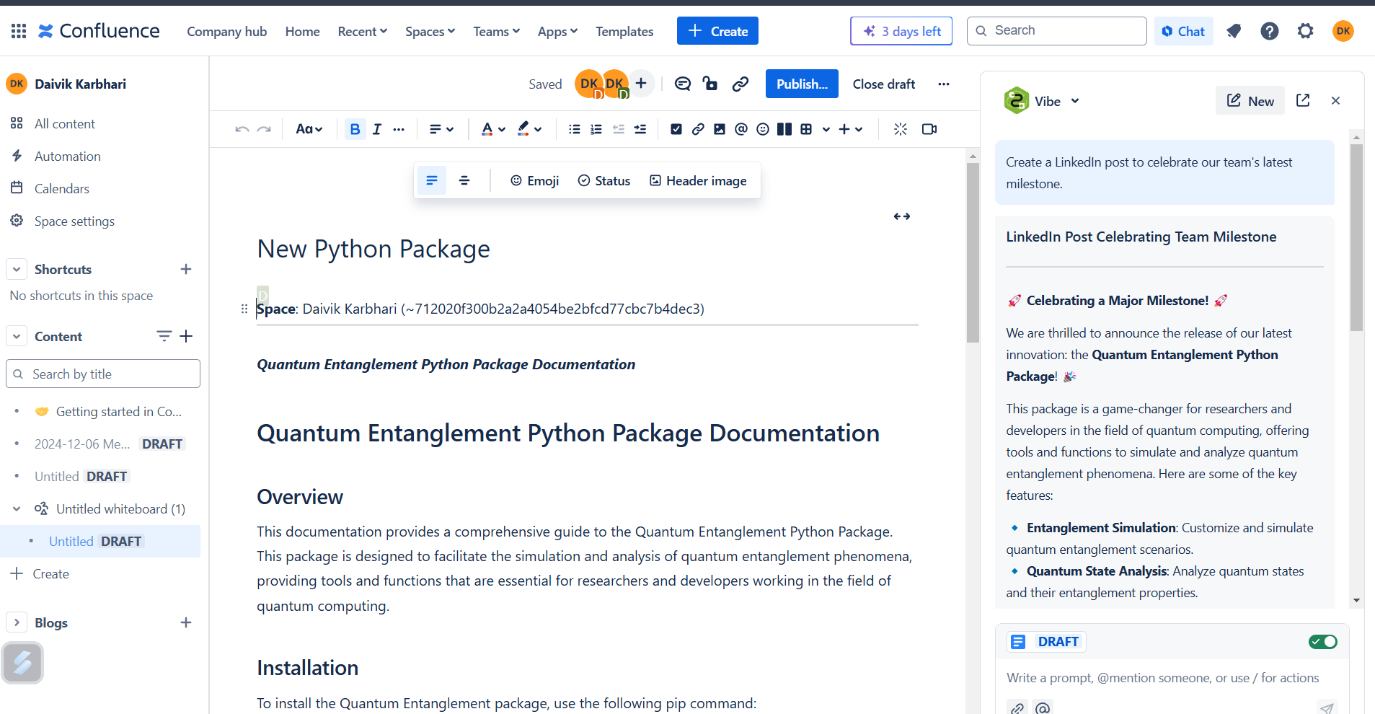Click the Publish button
Image resolution: width=1375 pixels, height=714 pixels.
tap(801, 84)
